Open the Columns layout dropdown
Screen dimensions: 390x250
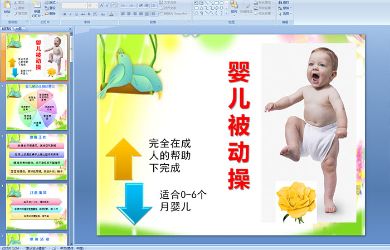point(154,14)
